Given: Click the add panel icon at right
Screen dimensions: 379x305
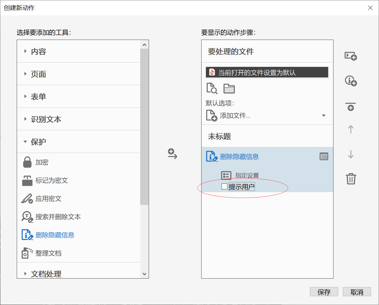Looking at the screenshot, I should tap(351, 56).
